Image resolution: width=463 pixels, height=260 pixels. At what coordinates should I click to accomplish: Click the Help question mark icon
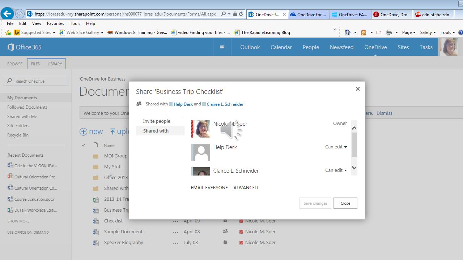[460, 32]
